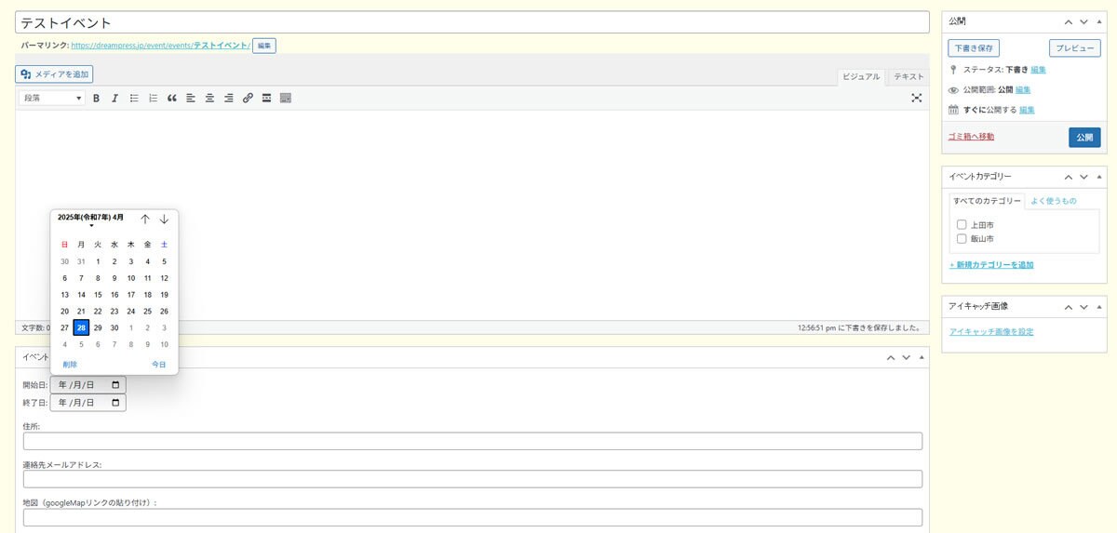Select the よく使うもの tab
1117x533 pixels.
coord(1054,201)
